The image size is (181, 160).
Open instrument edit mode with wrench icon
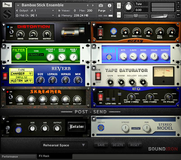tap(8, 5)
